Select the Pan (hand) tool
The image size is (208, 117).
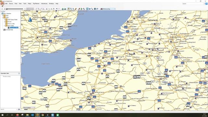69,9
